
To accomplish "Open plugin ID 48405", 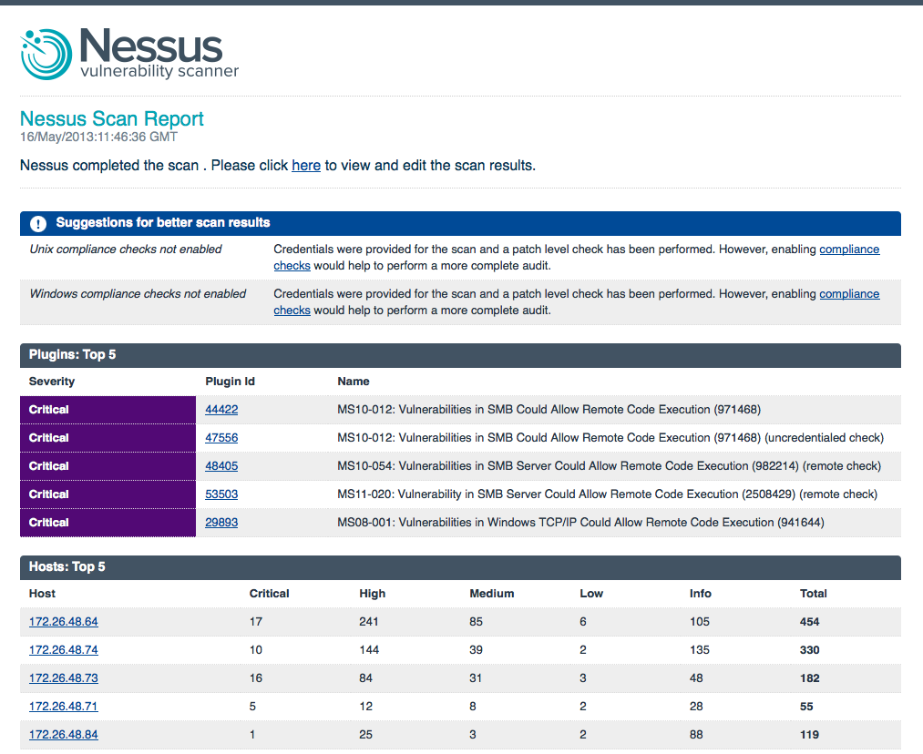I will pos(221,466).
